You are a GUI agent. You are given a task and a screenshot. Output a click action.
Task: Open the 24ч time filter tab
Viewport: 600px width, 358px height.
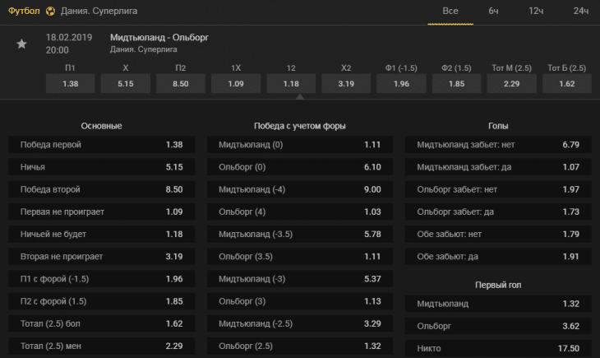coord(580,12)
